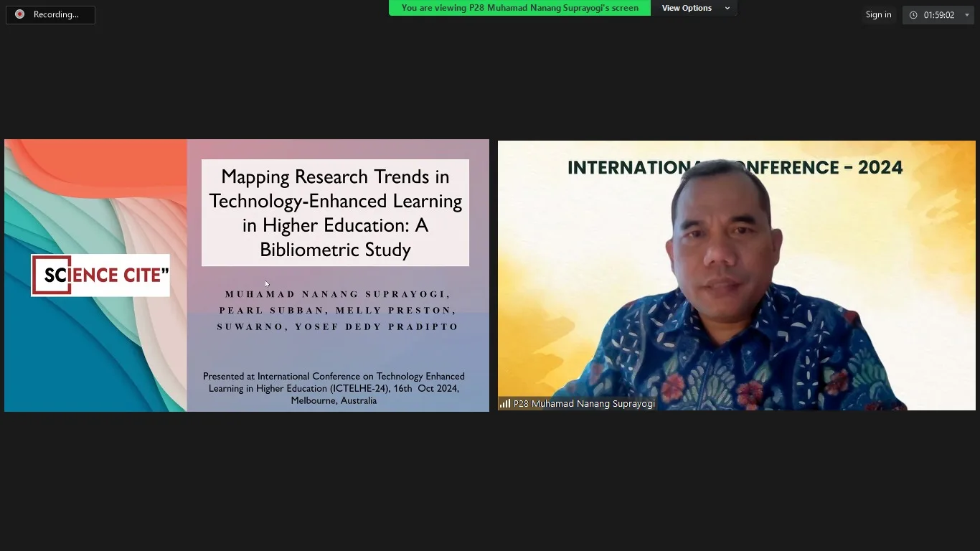Expand the View Options chevron arrow
Viewport: 980px width, 551px height.
(727, 8)
